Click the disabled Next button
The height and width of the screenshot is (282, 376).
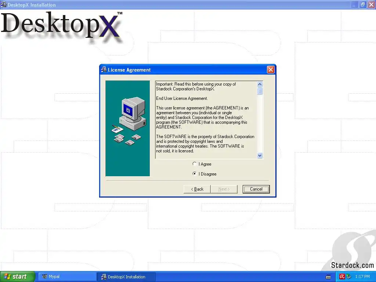224,189
